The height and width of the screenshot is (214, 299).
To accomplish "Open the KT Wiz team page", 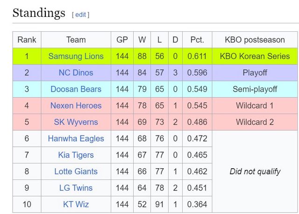I will [x=76, y=204].
